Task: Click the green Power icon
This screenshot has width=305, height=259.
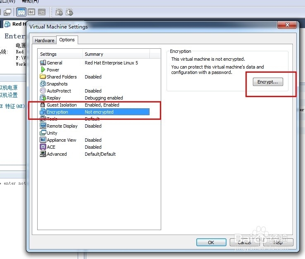Action: point(43,69)
